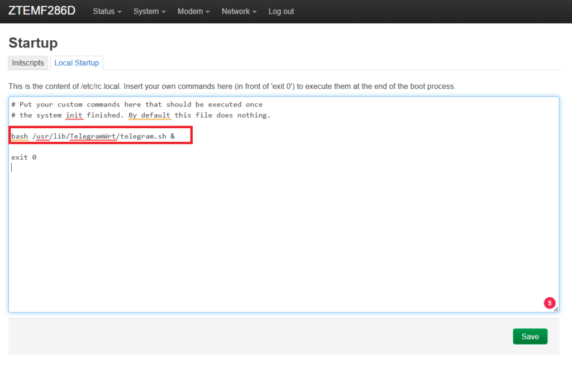Place cursor on the 'exit 0' line

pyautogui.click(x=24, y=157)
